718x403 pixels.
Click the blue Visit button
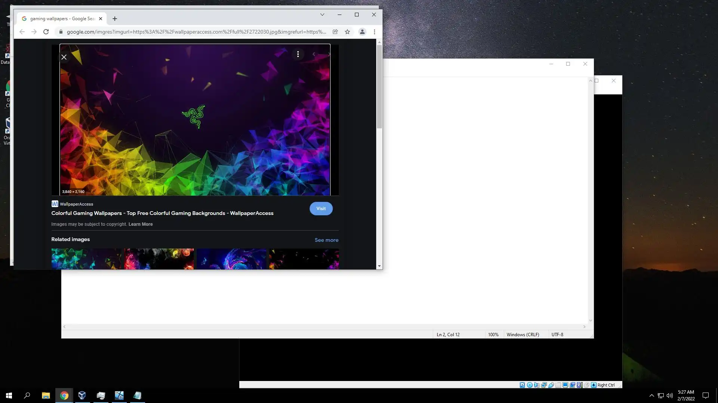321,209
